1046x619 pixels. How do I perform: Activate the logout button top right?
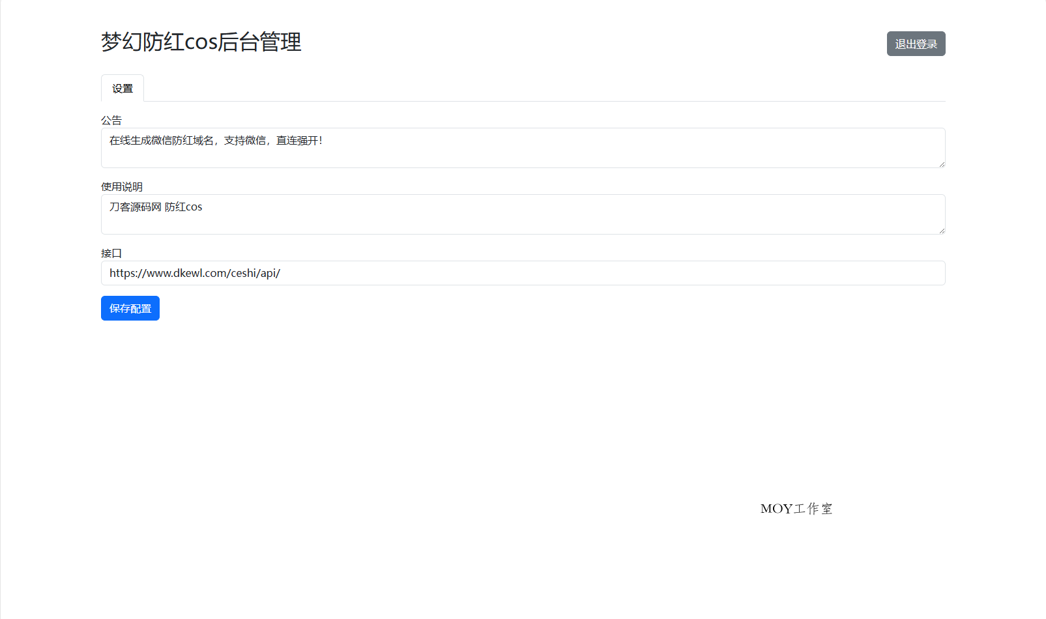click(x=915, y=43)
